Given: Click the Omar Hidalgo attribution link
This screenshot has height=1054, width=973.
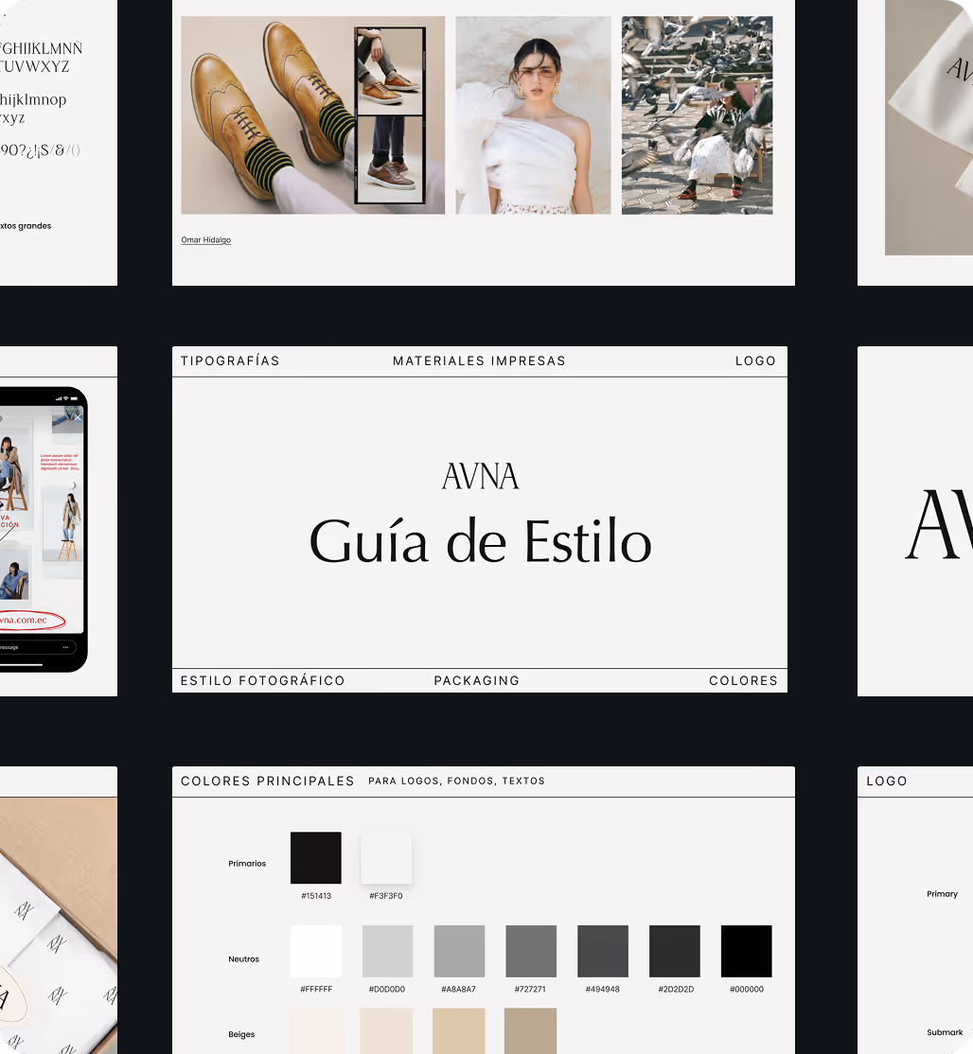Looking at the screenshot, I should coord(205,239).
